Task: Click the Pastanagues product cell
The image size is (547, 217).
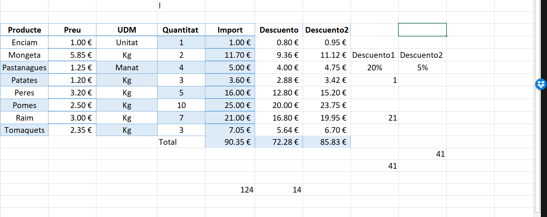Action: click(x=25, y=68)
